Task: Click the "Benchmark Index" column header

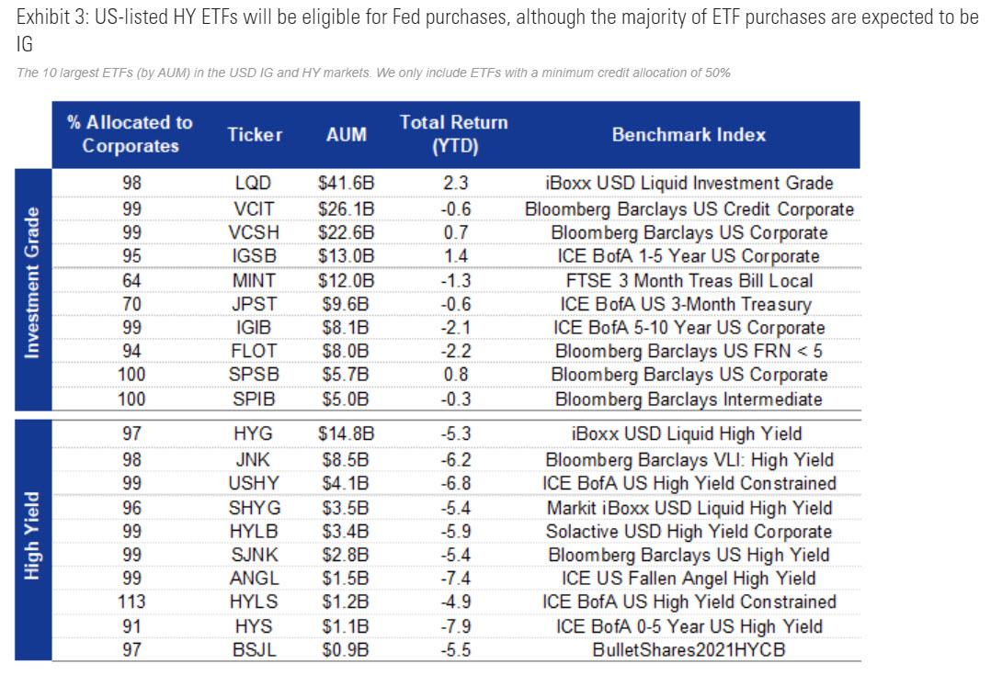Action: (689, 134)
